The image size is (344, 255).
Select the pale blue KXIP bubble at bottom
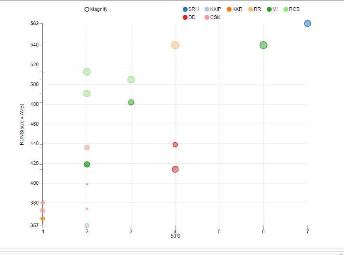tap(87, 225)
